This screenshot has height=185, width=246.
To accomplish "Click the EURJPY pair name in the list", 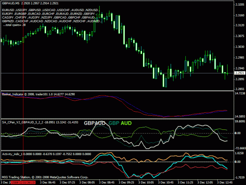I will click(7, 14).
